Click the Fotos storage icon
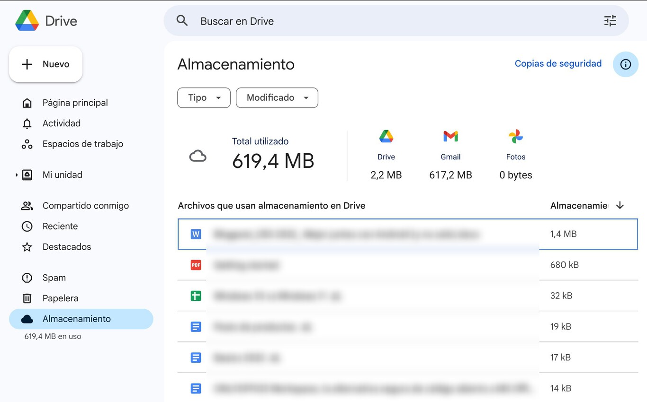Image resolution: width=647 pixels, height=402 pixels. point(516,136)
